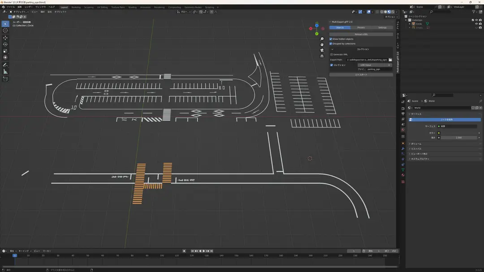Open the Material properties tab
Viewport: 484px width, 272px height.
(403, 175)
